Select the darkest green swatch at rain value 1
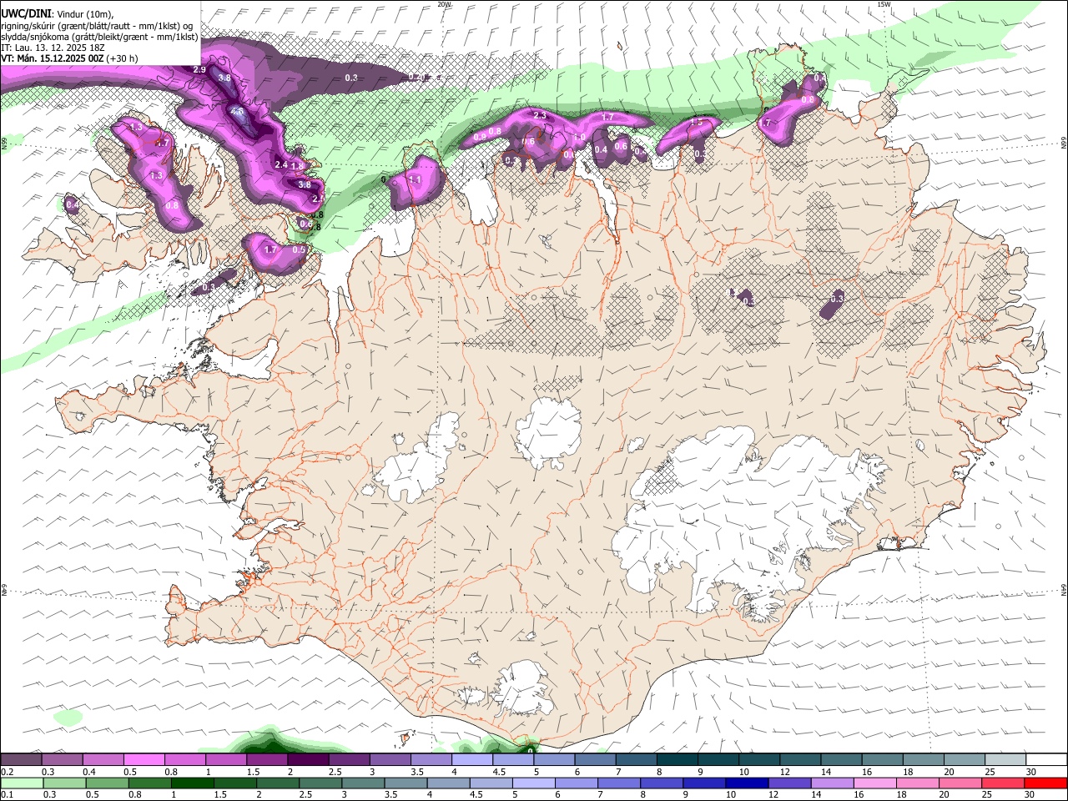 click(193, 783)
